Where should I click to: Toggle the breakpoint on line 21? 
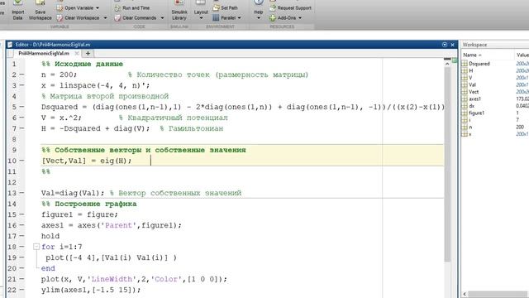pos(21,279)
